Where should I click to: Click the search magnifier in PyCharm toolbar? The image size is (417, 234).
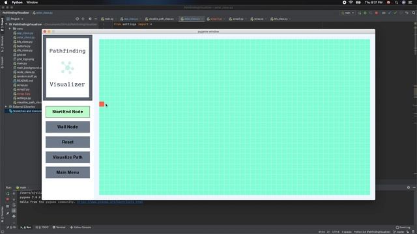[x=414, y=13]
